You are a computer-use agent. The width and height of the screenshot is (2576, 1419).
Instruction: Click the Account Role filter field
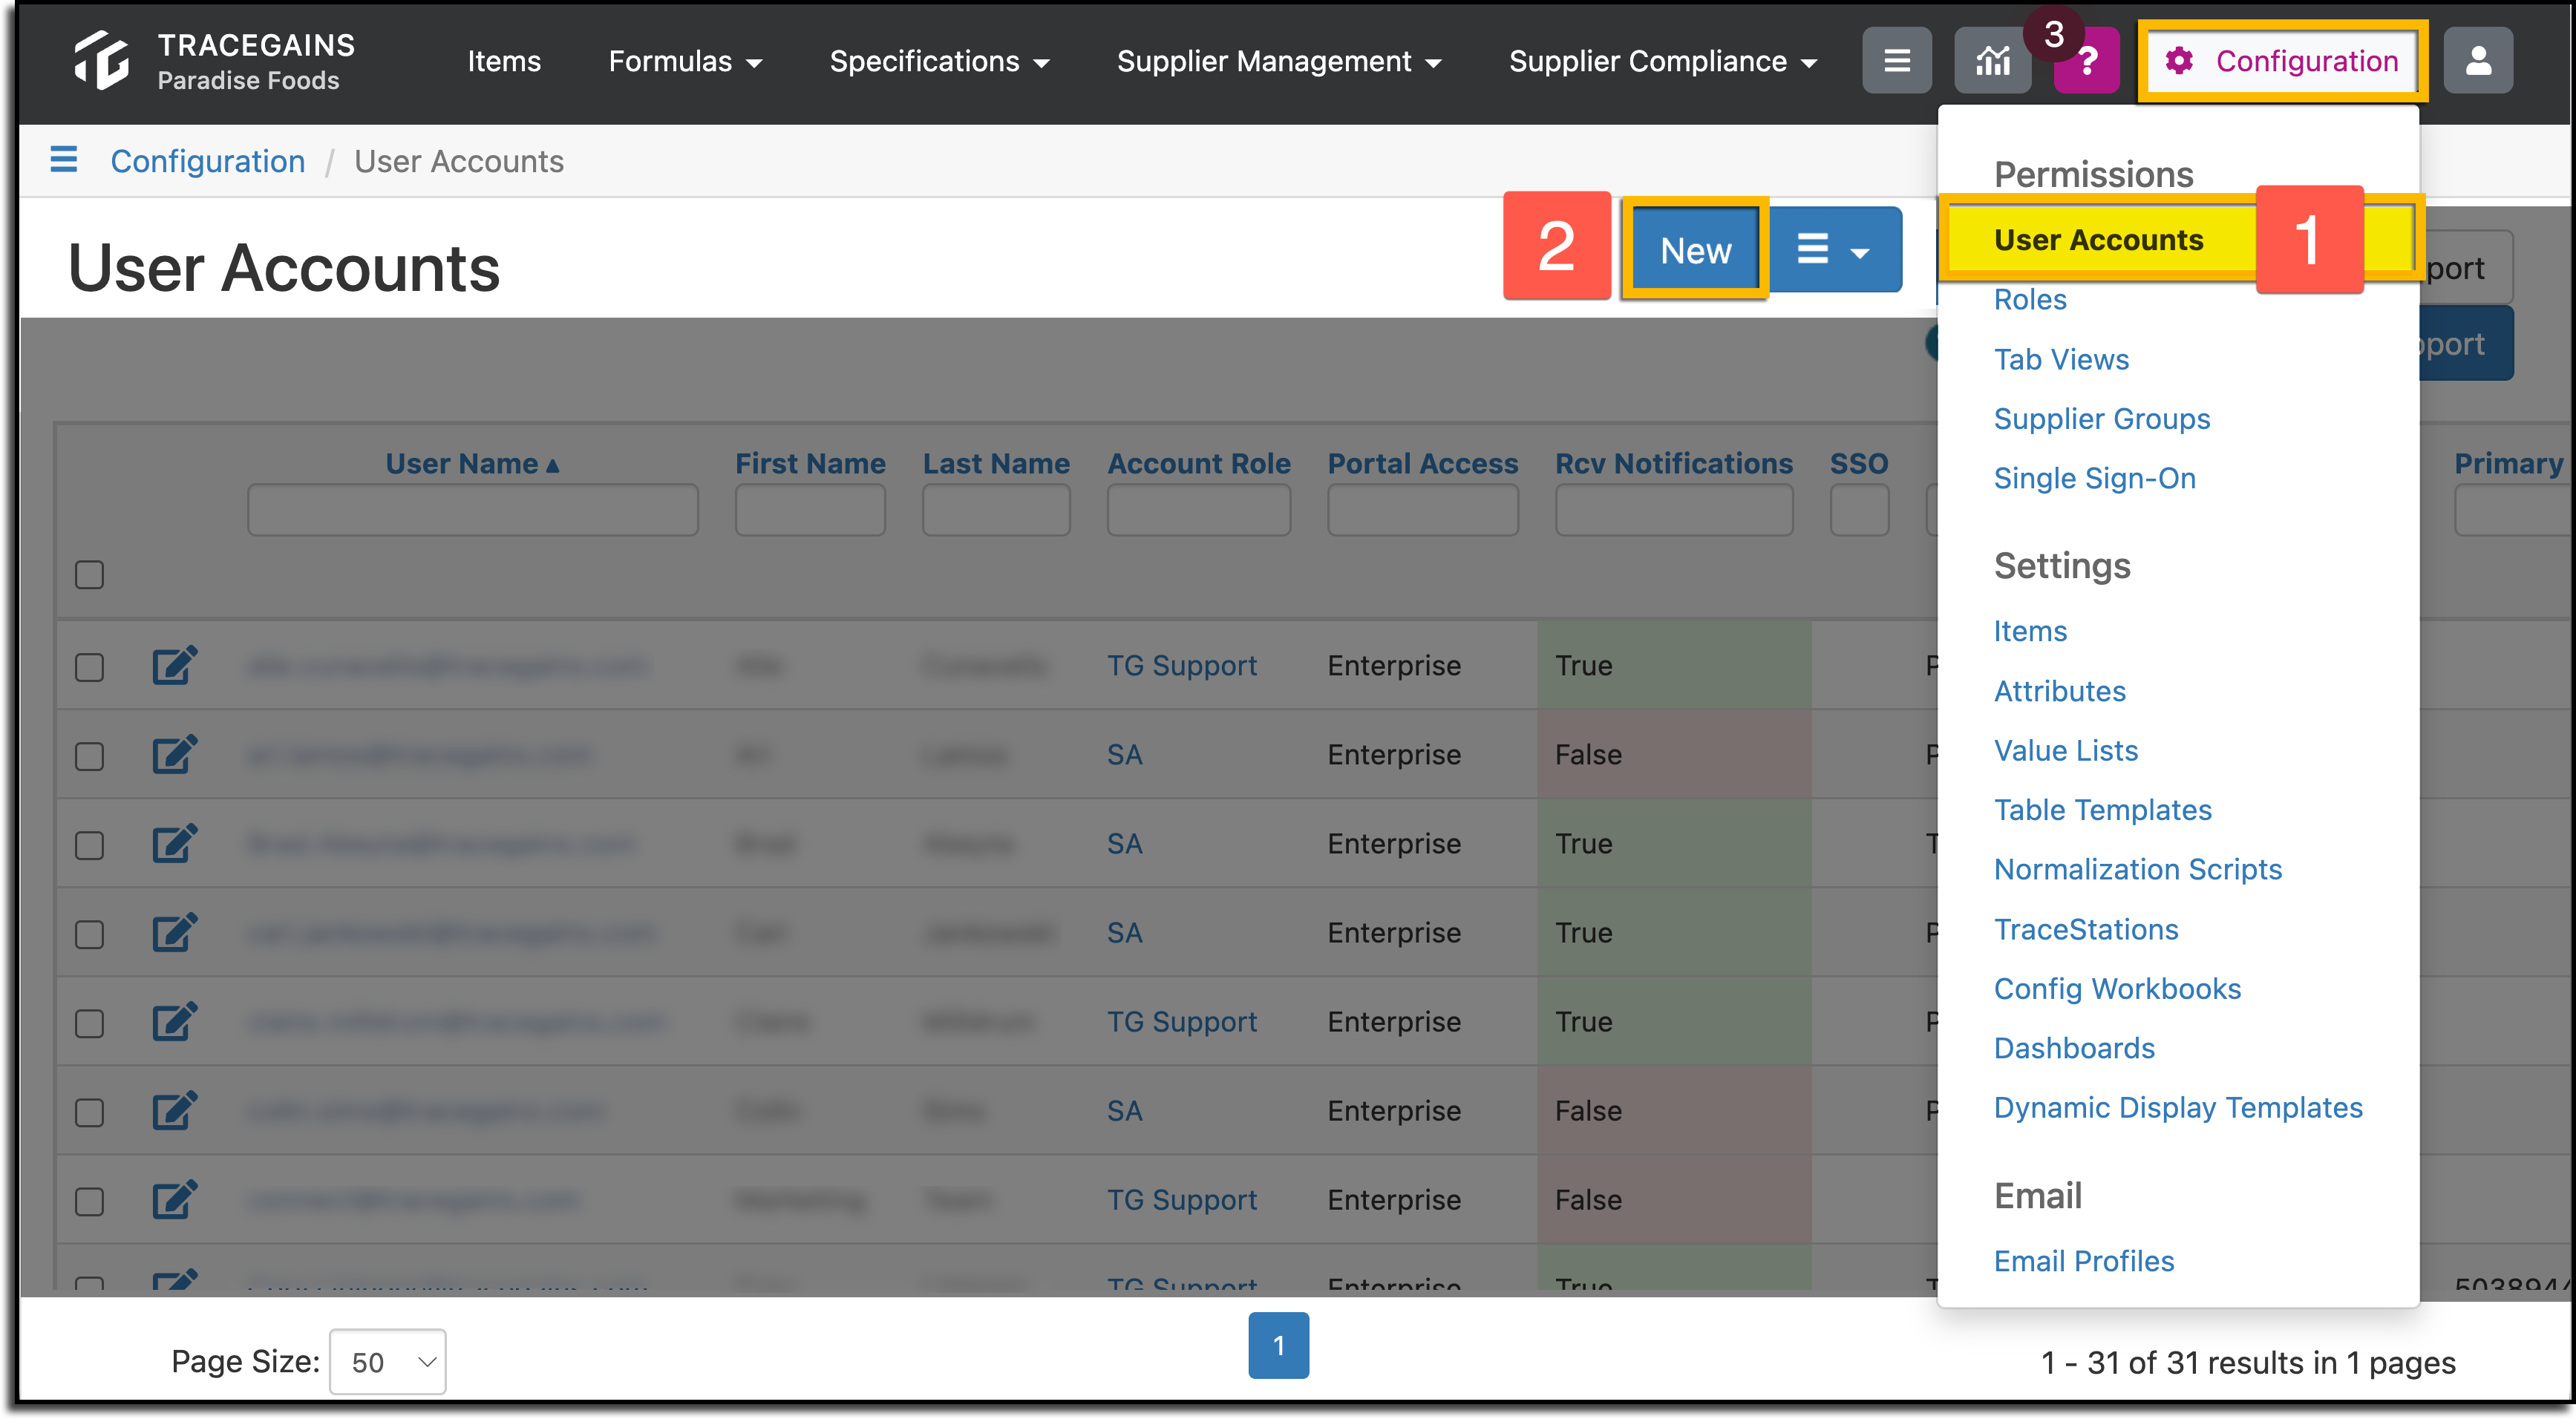pyautogui.click(x=1199, y=510)
